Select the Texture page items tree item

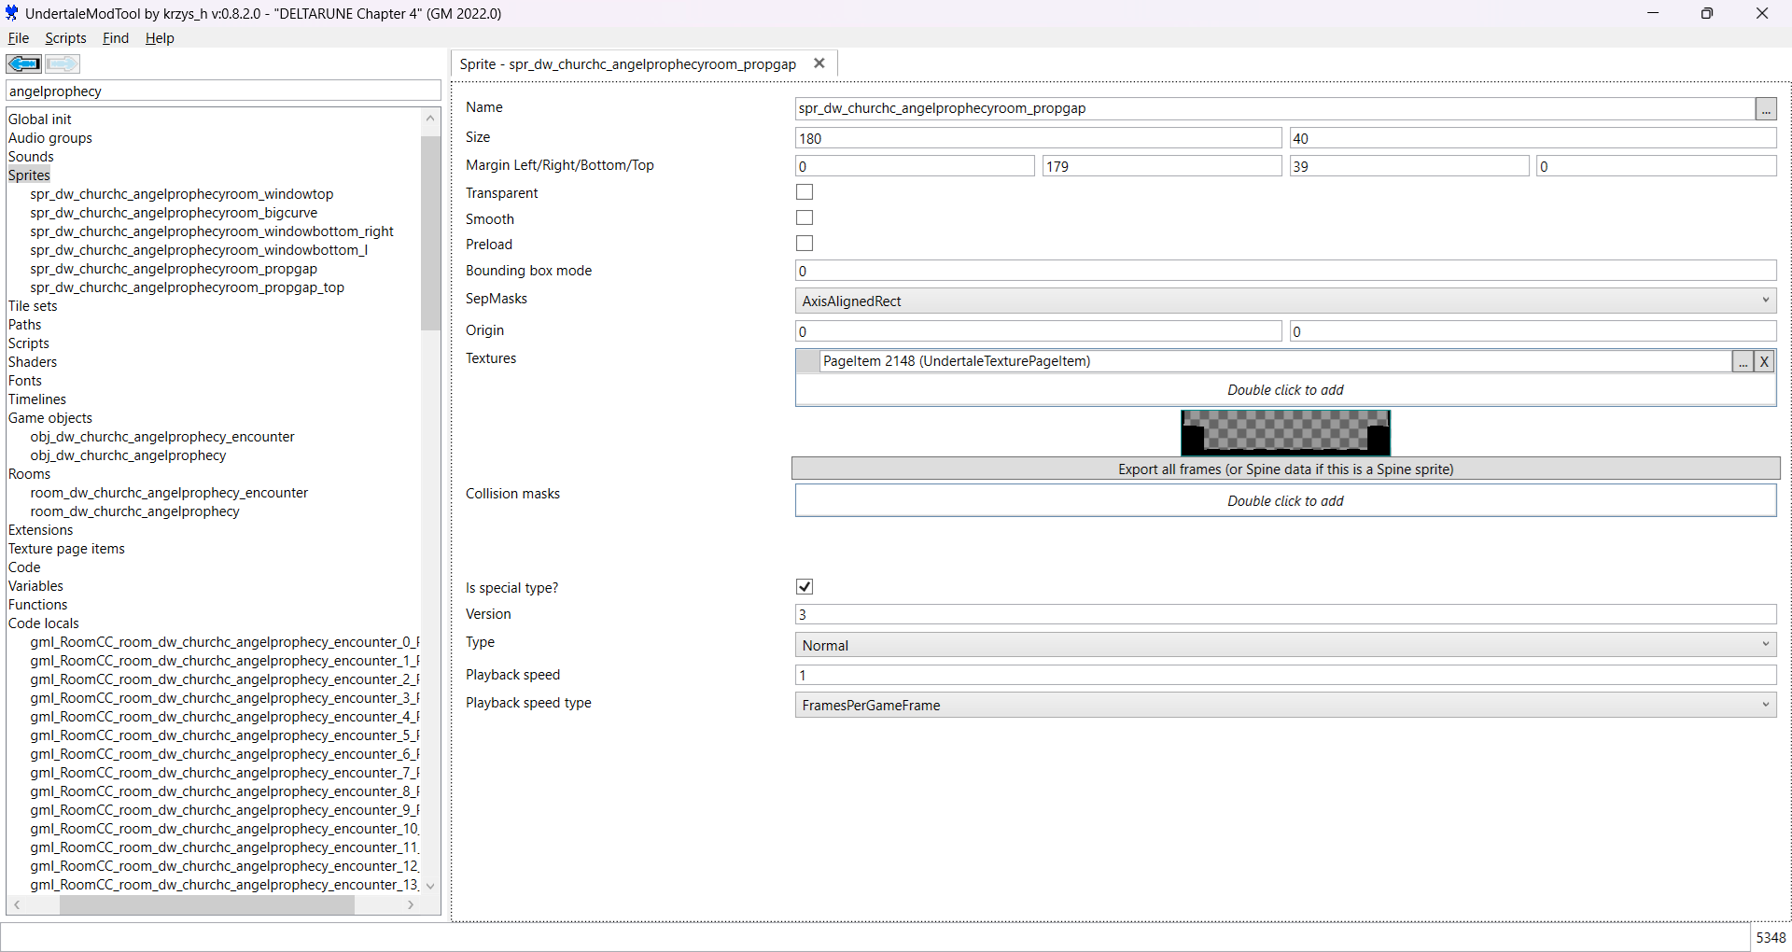click(x=66, y=549)
